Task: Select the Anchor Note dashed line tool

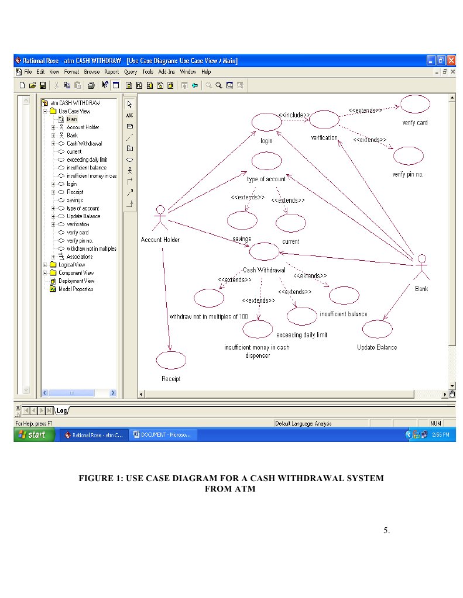Action: [130, 137]
